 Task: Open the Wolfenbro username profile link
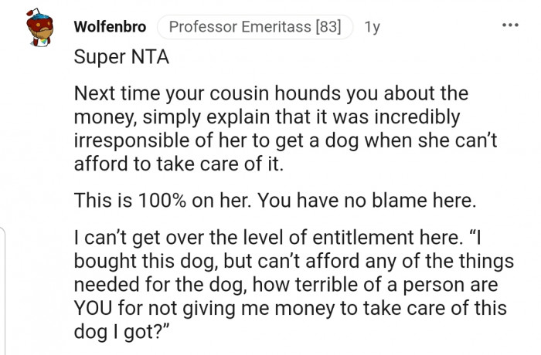[x=110, y=27]
